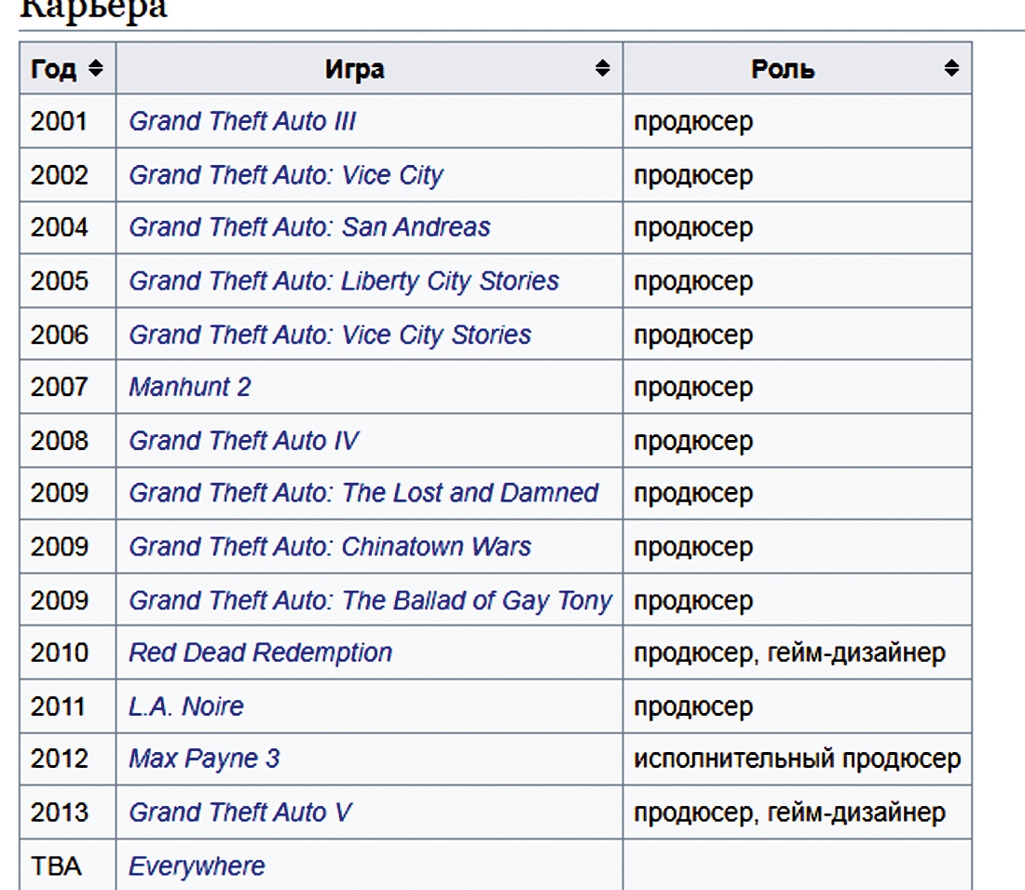1025x890 pixels.
Task: Open Grand Theft Auto: Liberty City Stories
Action: (344, 281)
